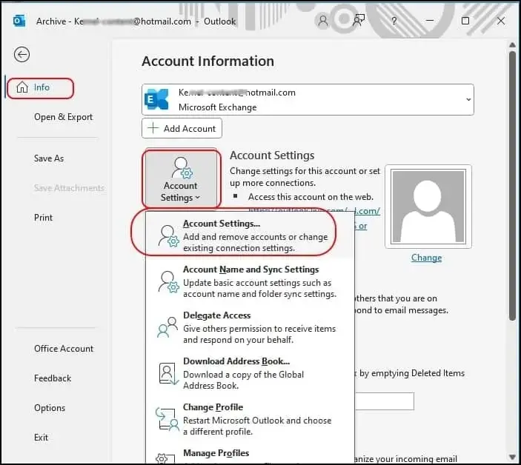Click the home icon next to Info
The width and height of the screenshot is (521, 465).
pyautogui.click(x=22, y=87)
